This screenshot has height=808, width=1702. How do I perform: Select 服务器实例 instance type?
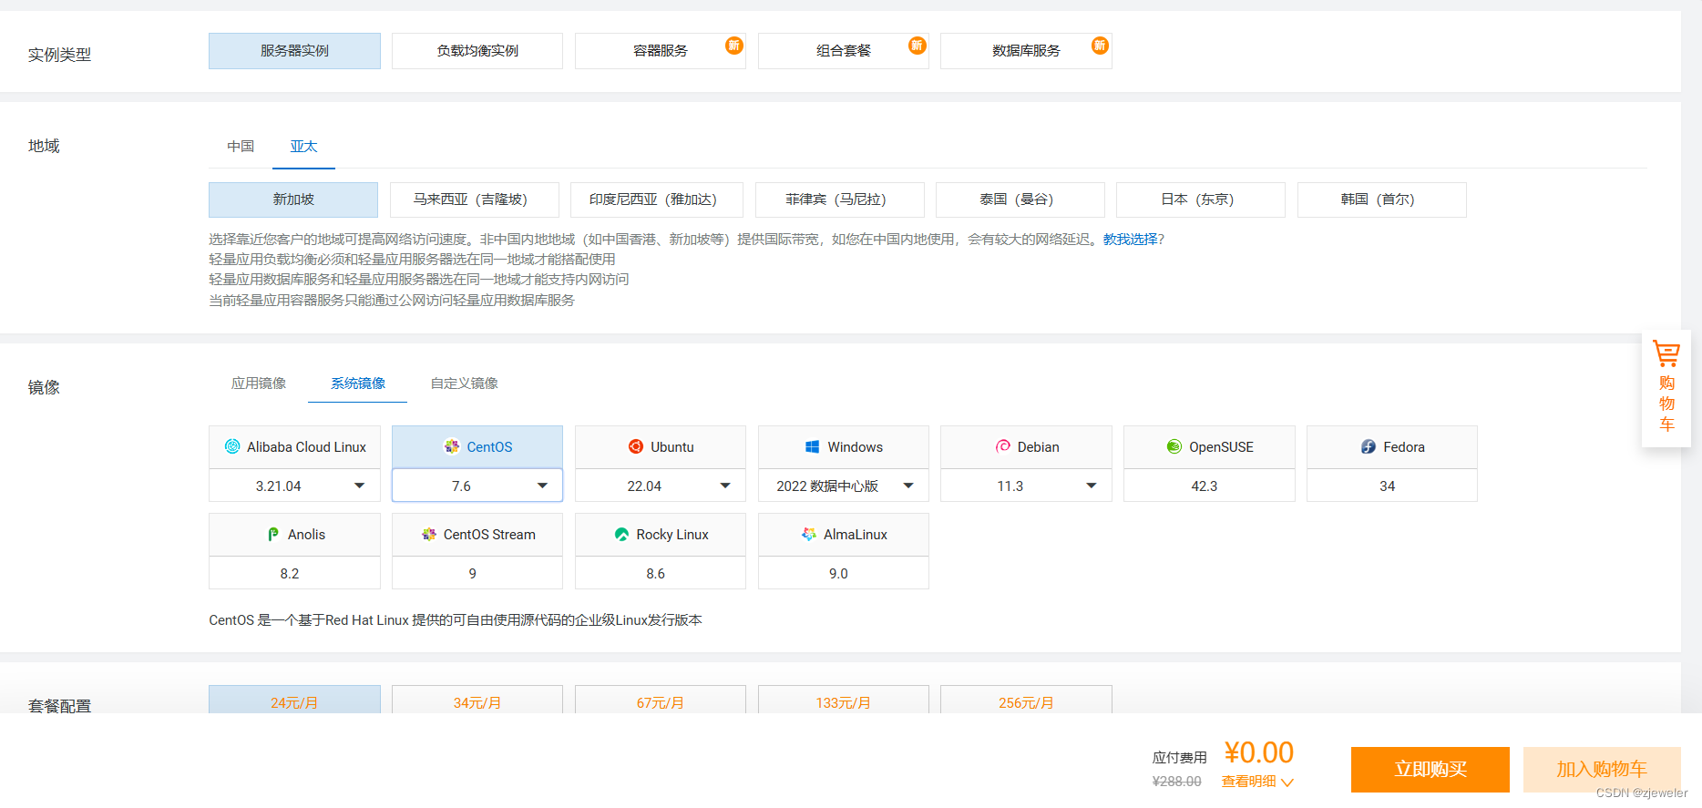[x=294, y=51]
